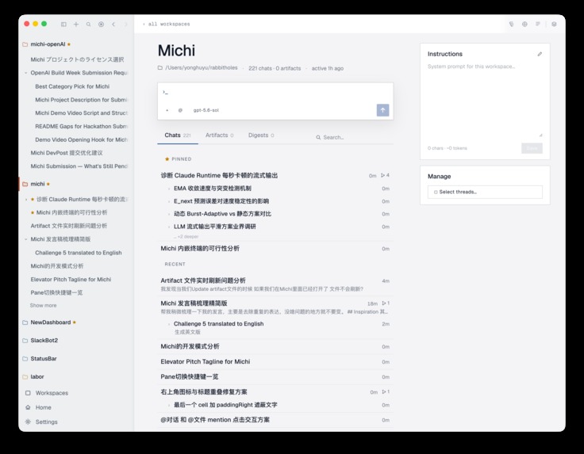Click the Save button under Instructions
This screenshot has height=454, width=584.
[532, 148]
